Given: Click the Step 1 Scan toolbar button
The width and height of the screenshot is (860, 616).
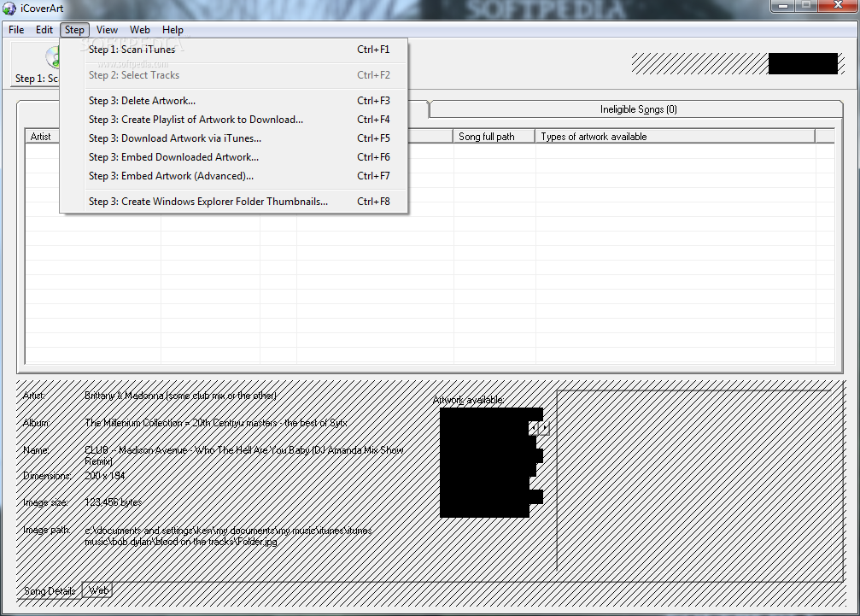Looking at the screenshot, I should (x=35, y=64).
